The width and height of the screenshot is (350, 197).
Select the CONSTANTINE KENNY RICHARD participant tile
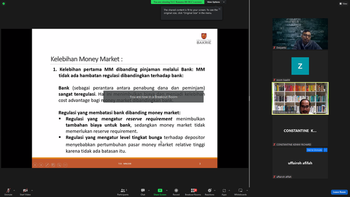(x=300, y=131)
